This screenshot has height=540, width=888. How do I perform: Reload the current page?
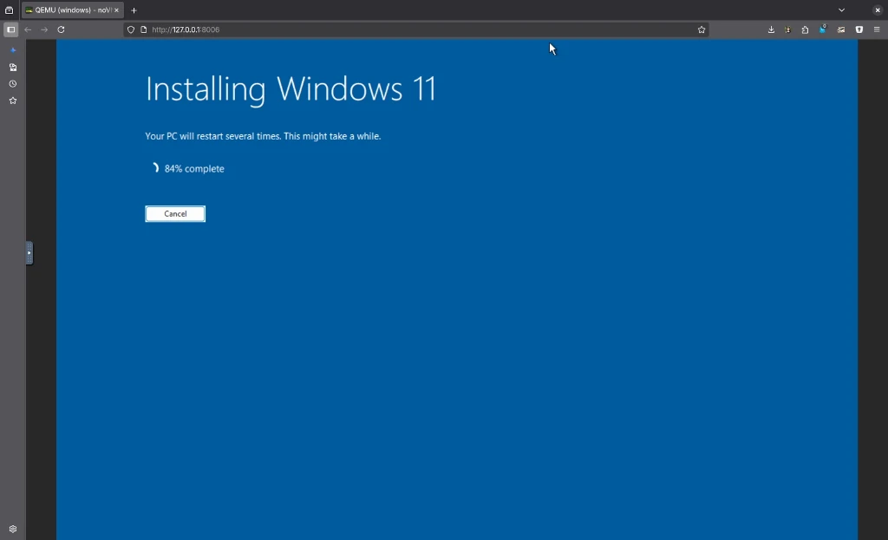pos(62,29)
